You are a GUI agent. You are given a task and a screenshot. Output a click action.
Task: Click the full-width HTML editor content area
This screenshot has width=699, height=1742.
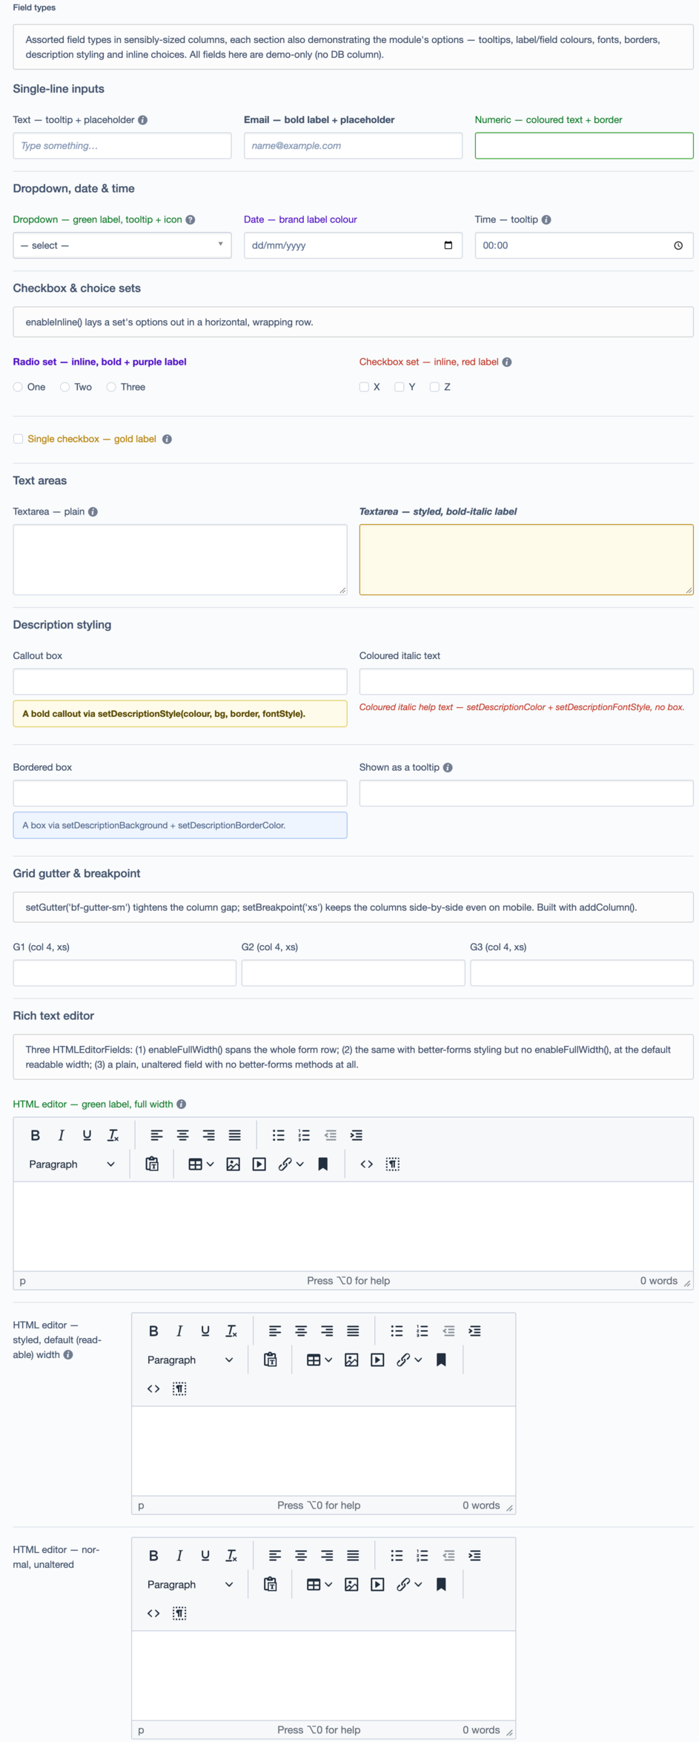[x=353, y=1226]
